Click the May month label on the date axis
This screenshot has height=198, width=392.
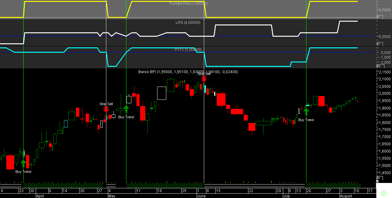click(112, 196)
